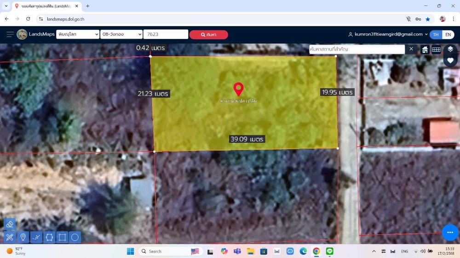Screen dimensions: 460x258
Task: Select the polyline drawing tool
Action: click(x=36, y=237)
